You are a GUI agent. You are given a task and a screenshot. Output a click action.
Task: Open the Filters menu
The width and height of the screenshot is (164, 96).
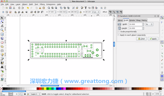42,4
